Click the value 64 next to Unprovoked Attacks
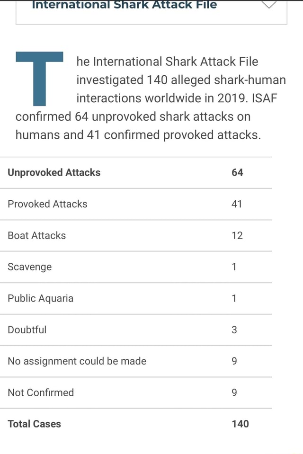Viewport: 303px width, 454px height. click(x=237, y=172)
